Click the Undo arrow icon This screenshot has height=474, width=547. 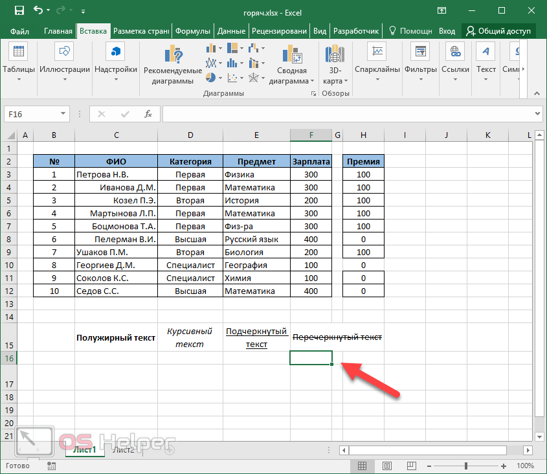click(38, 10)
